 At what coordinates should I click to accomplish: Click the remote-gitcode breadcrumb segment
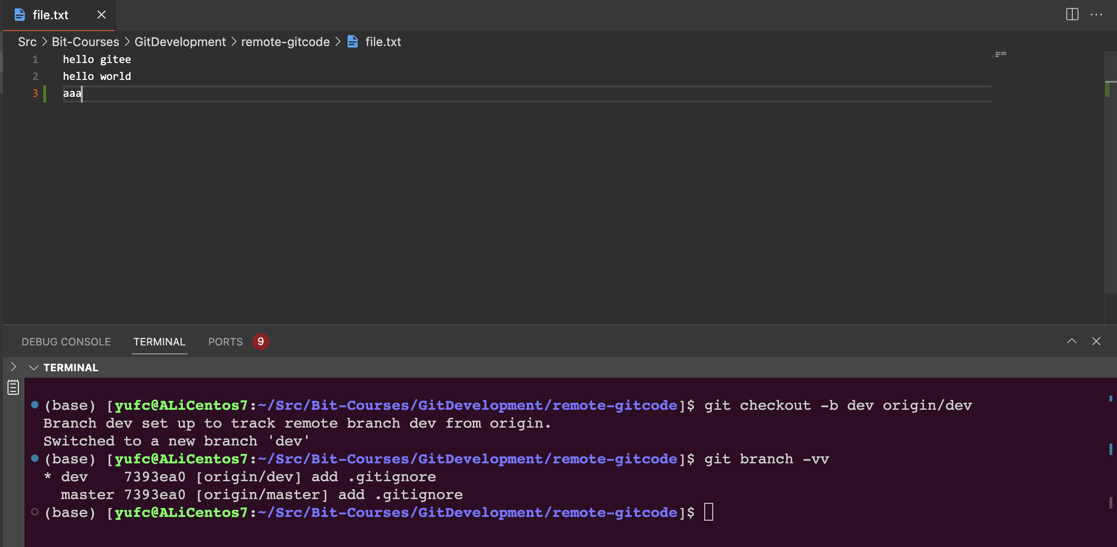285,42
